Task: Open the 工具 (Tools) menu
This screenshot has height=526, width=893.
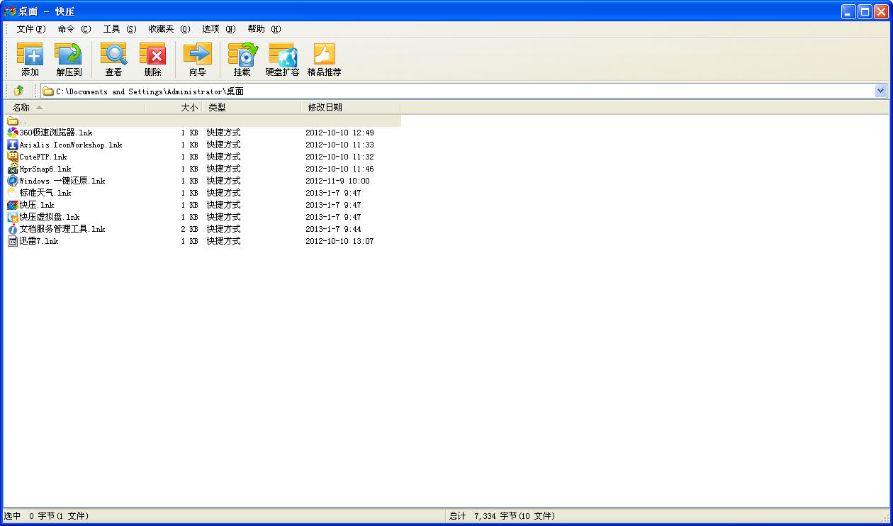Action: pyautogui.click(x=119, y=29)
